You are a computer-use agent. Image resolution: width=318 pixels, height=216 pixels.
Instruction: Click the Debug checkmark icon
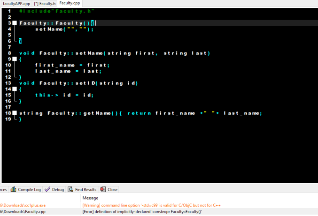[47, 189]
